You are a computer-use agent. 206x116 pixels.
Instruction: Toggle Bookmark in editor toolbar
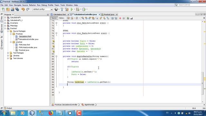108,18
